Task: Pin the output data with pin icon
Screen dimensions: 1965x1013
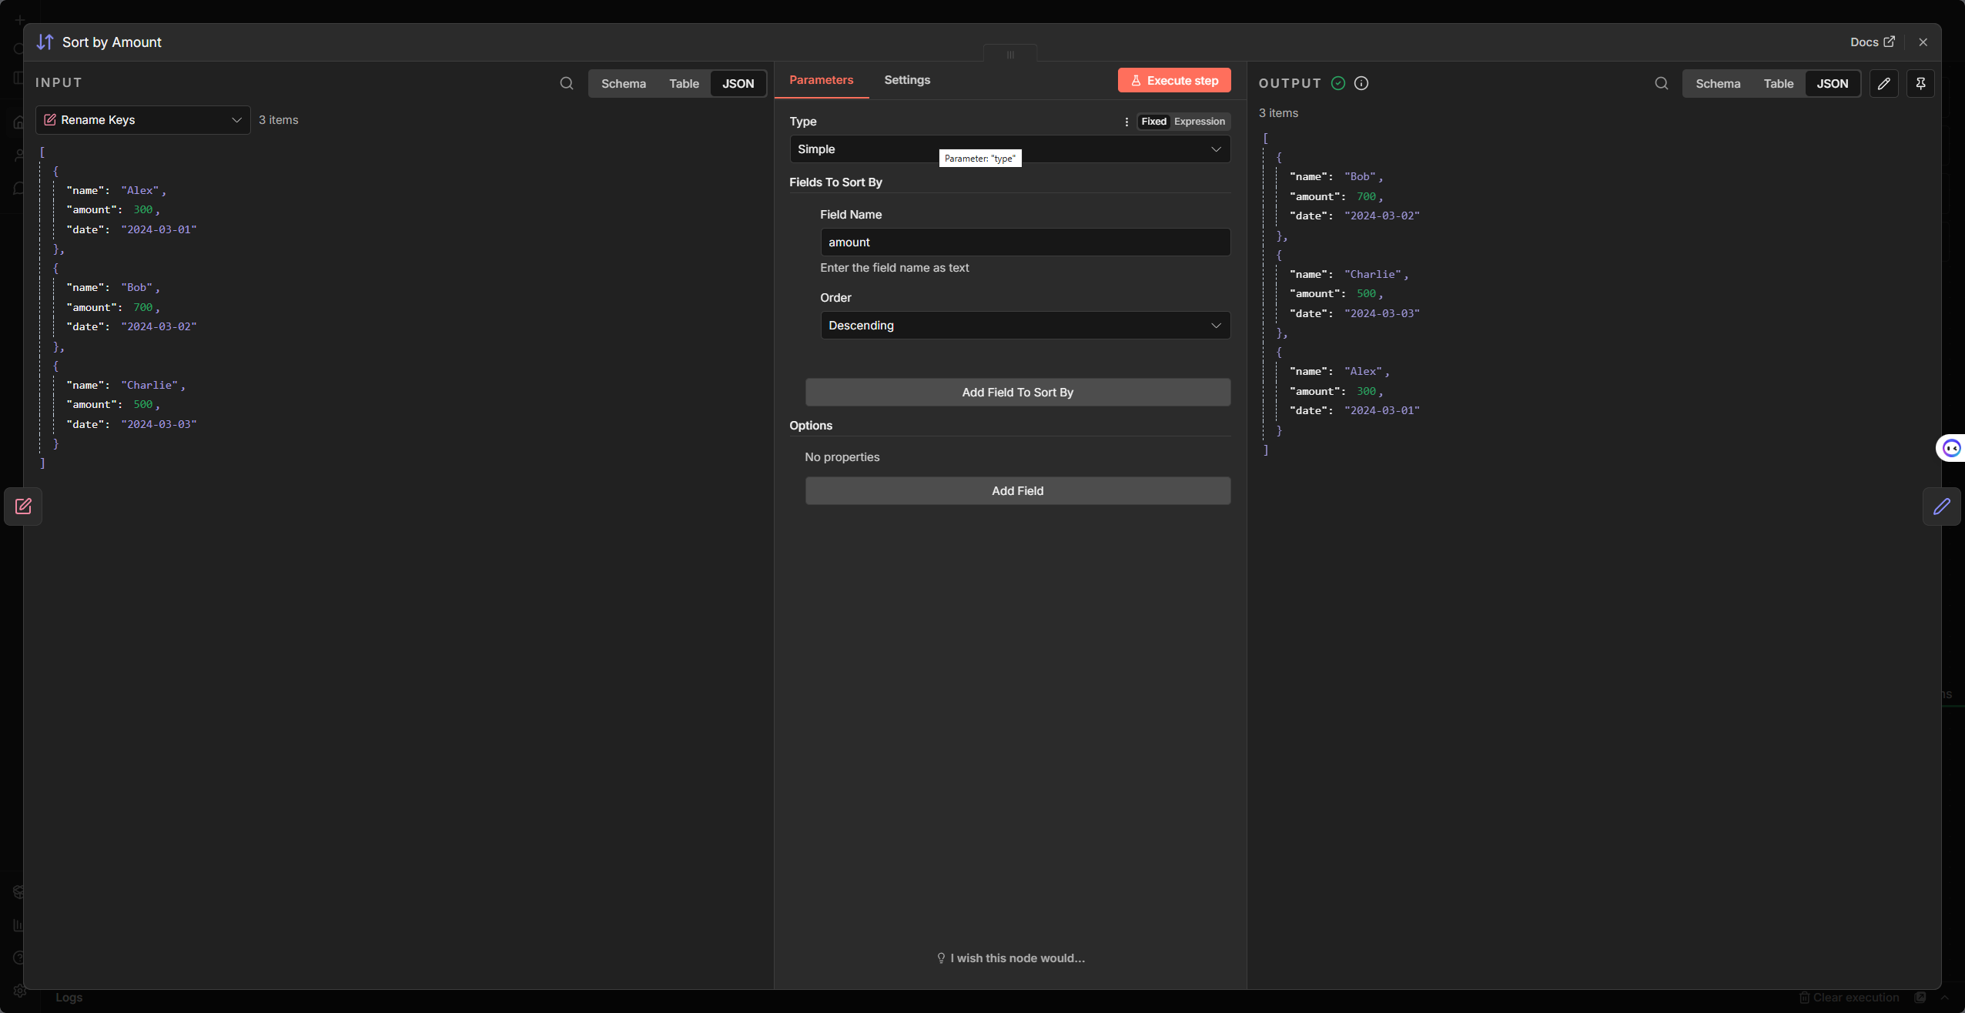Action: point(1920,83)
